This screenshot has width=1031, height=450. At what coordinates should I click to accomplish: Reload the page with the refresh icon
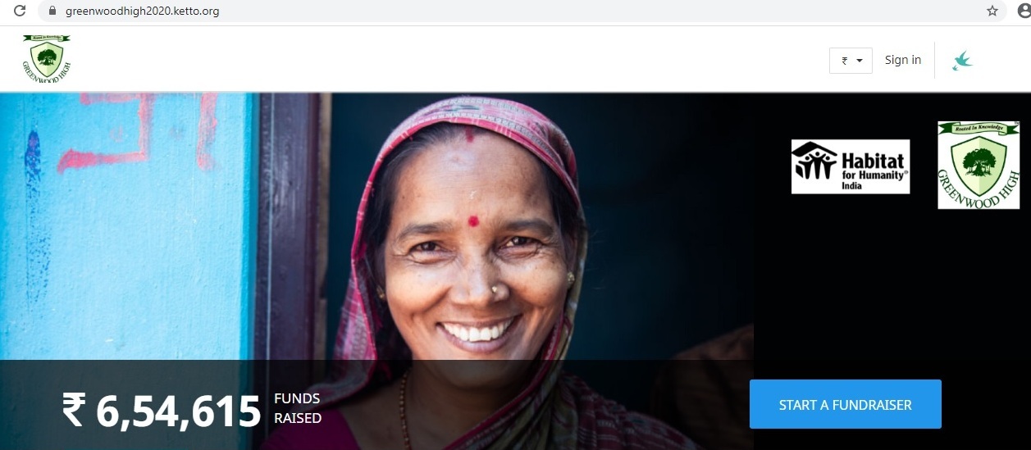21,11
